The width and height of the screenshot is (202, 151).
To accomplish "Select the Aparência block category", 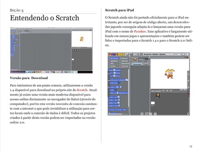I will point(114,61).
